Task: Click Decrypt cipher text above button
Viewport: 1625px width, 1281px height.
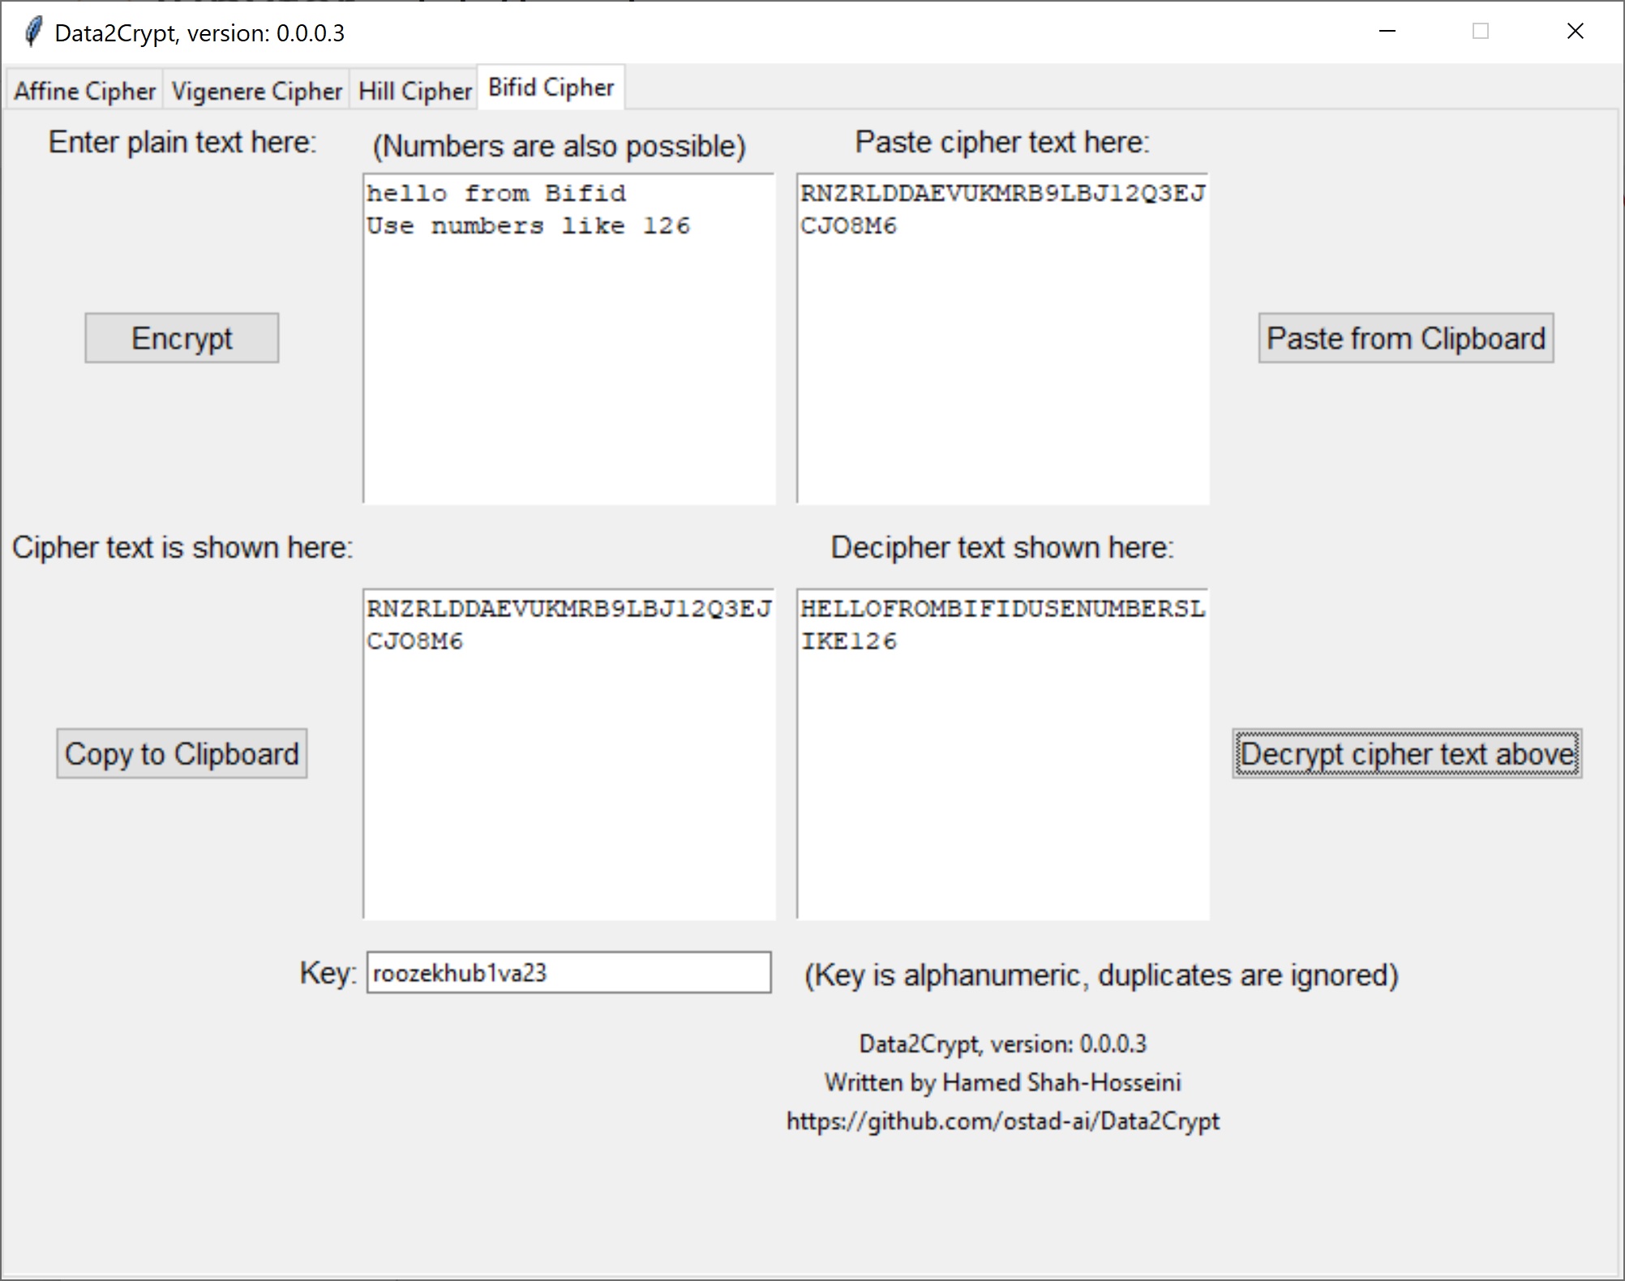Action: [x=1406, y=754]
